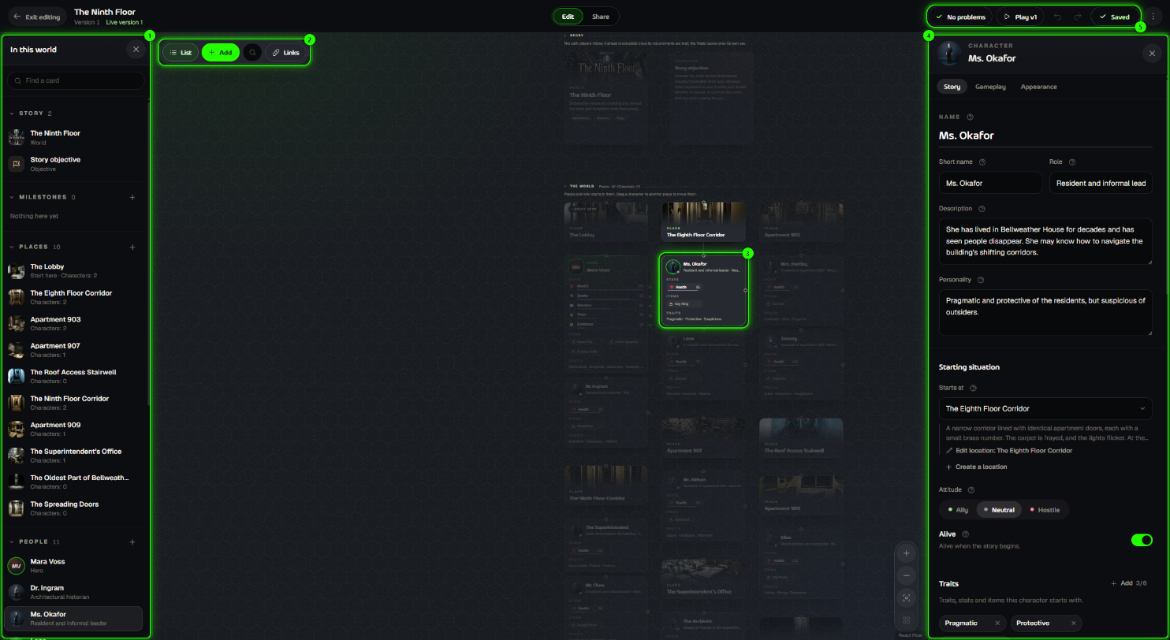
Task: Open the more options menu in top bar
Action: [1153, 17]
